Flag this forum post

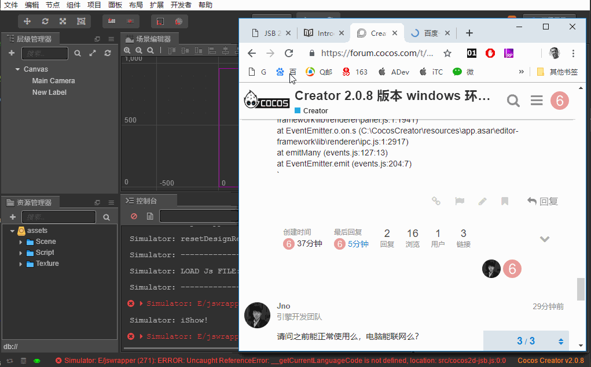click(x=460, y=201)
